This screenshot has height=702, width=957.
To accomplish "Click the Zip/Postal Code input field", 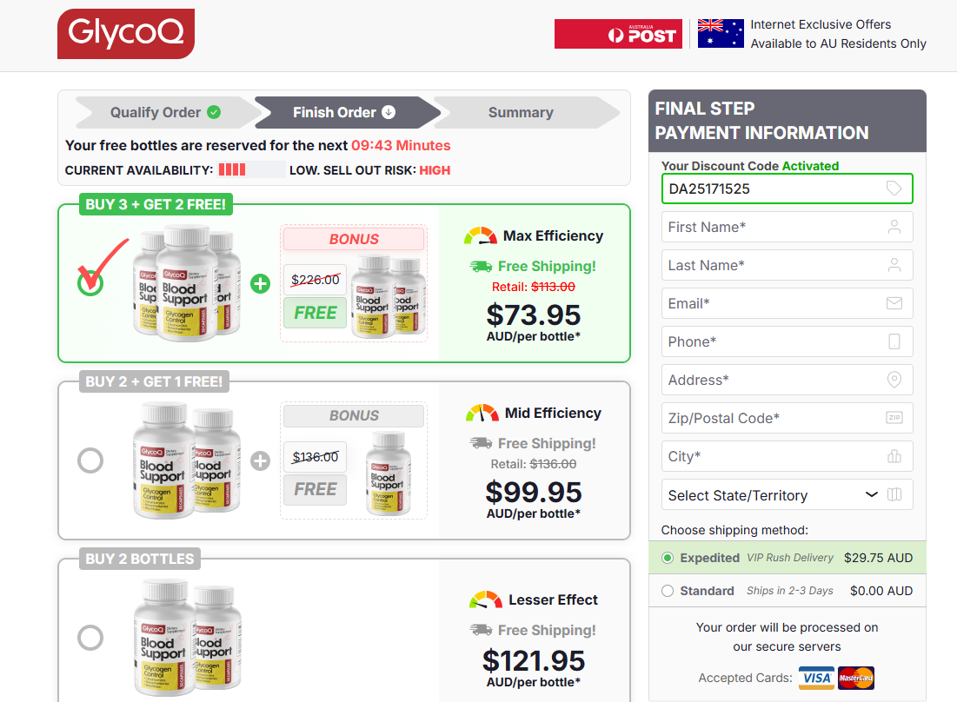I will (x=774, y=418).
